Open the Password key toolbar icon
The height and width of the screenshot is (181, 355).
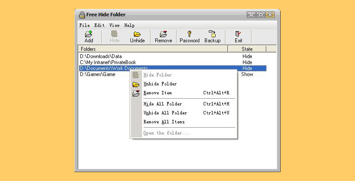(189, 34)
